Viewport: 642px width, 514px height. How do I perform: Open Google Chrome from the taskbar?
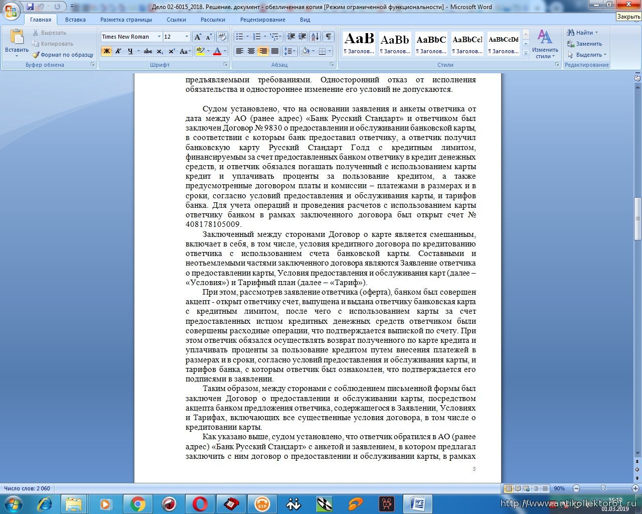137,503
